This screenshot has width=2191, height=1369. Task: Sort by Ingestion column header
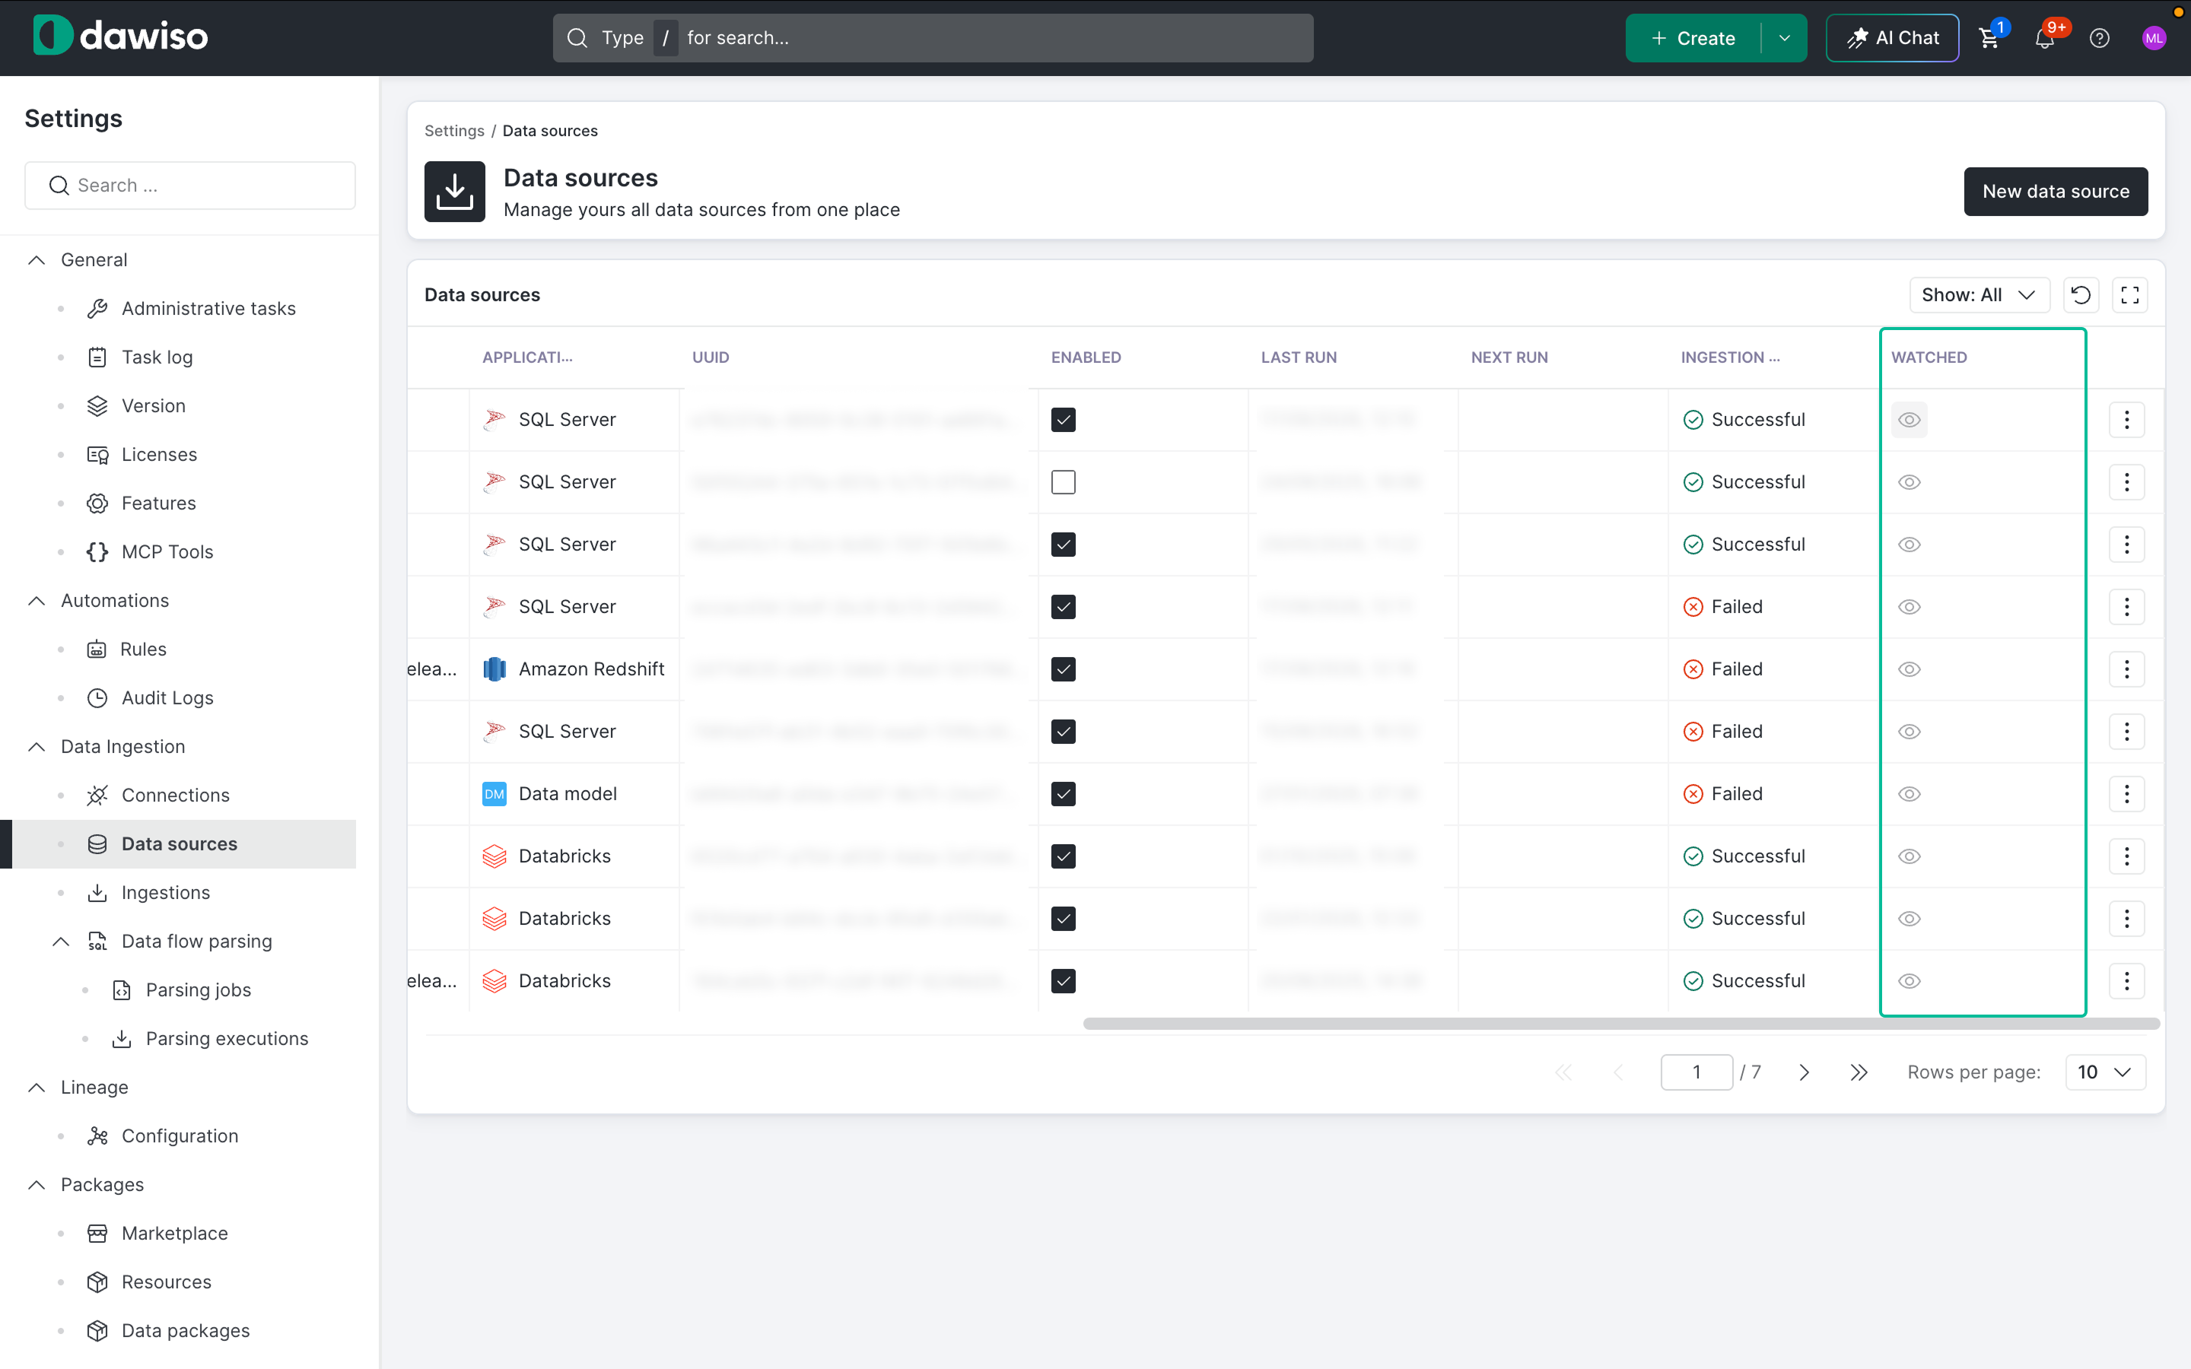pos(1730,357)
